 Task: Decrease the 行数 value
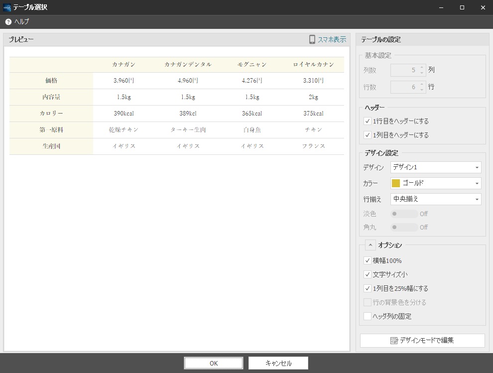(x=422, y=90)
